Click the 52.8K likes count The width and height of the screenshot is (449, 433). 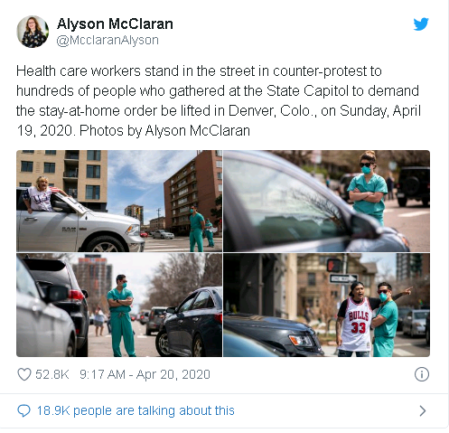pyautogui.click(x=52, y=374)
